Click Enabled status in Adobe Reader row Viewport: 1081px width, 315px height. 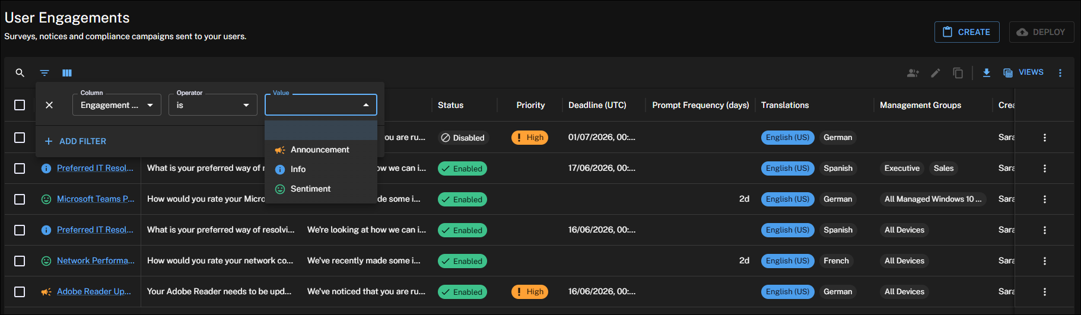462,292
